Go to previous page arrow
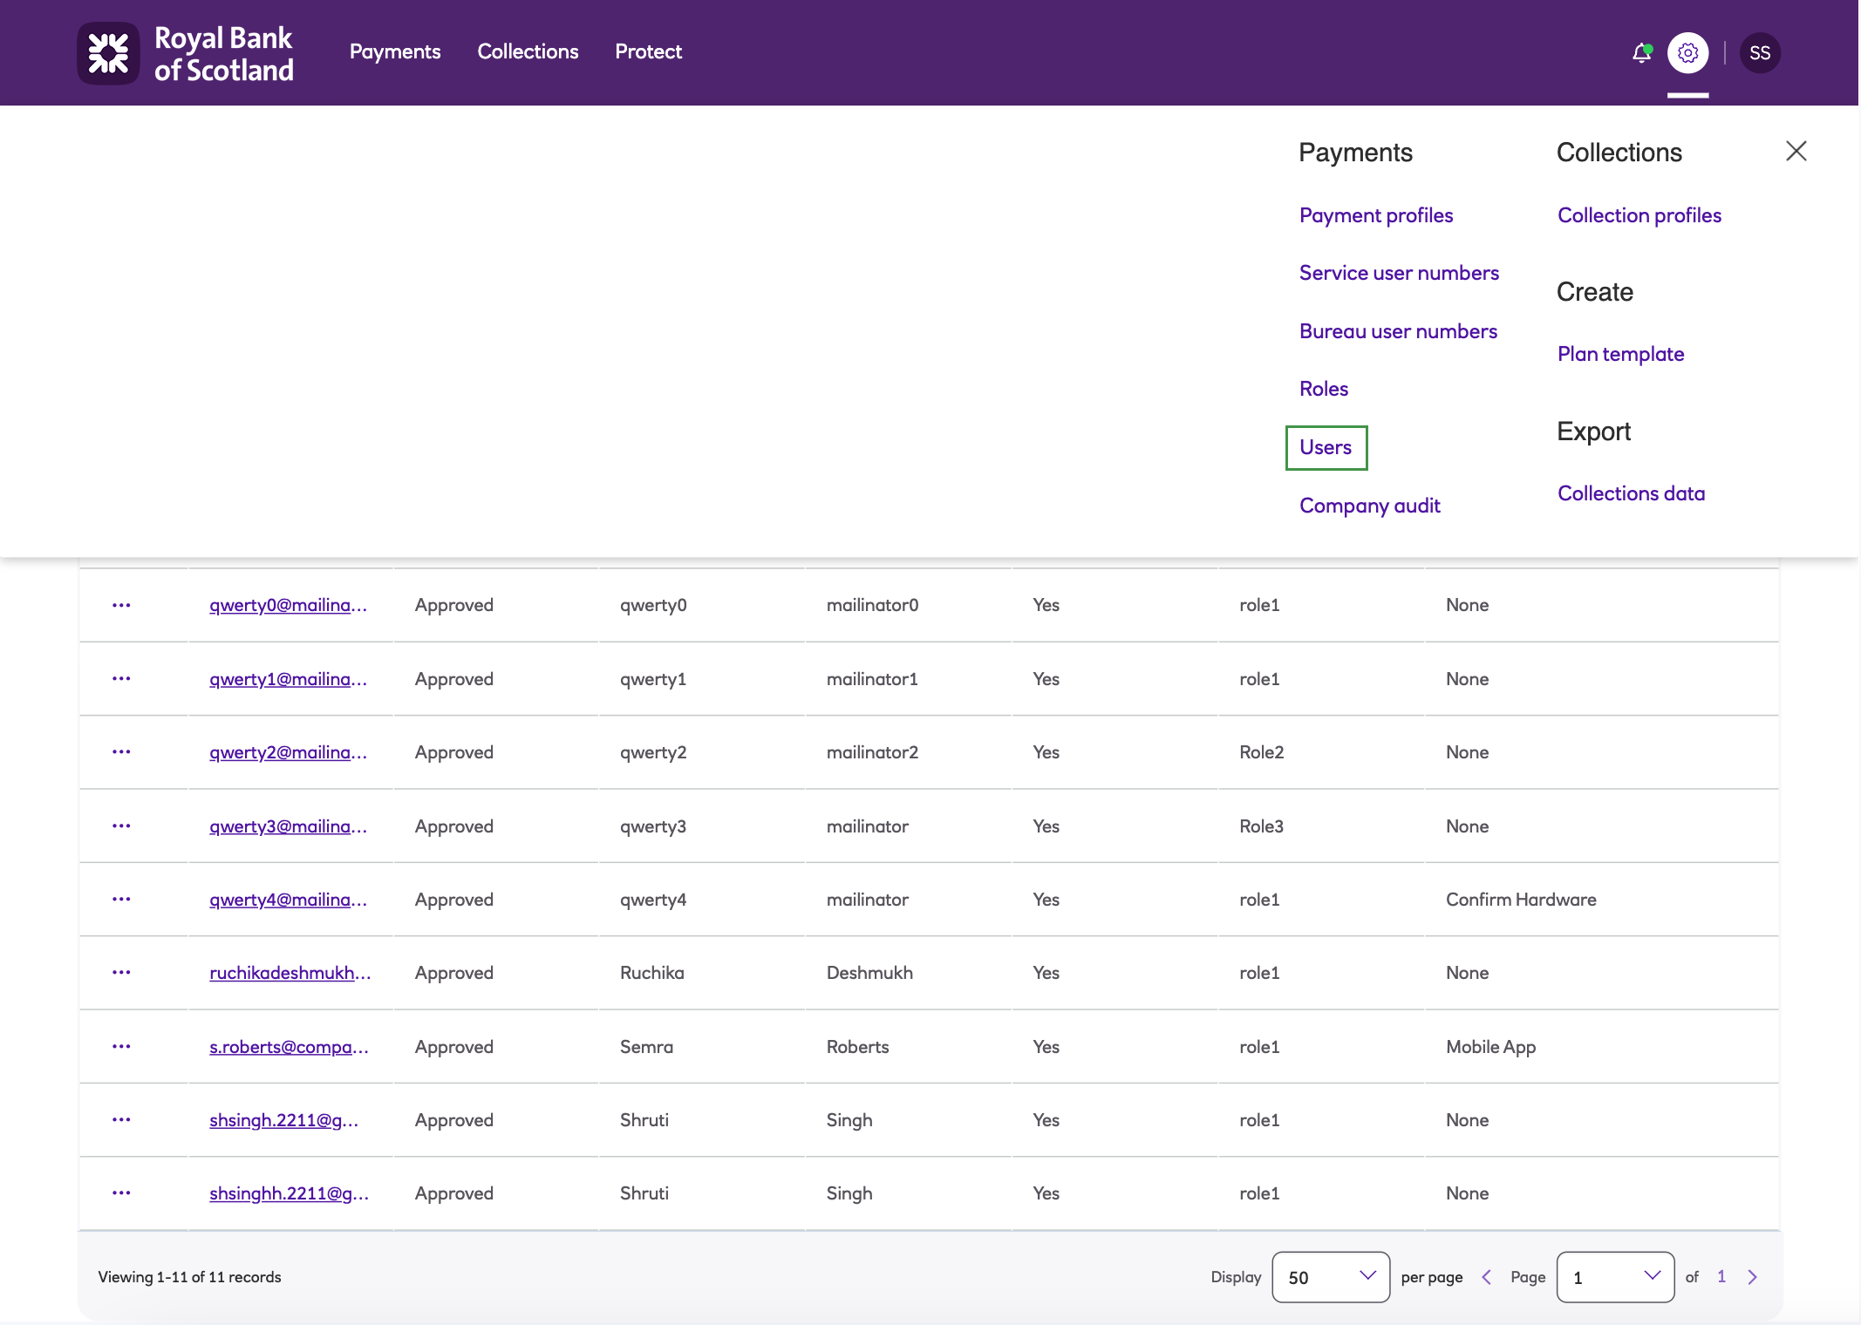 (x=1487, y=1277)
